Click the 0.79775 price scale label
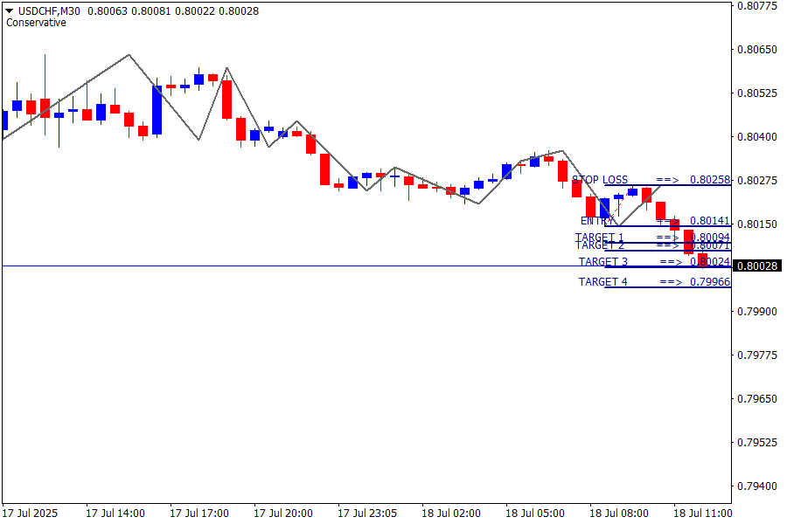Image resolution: width=787 pixels, height=524 pixels. point(757,355)
